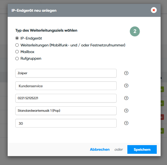The image size is (167, 165).
Task: Select the Mailbox radio button
Action: tap(17, 52)
